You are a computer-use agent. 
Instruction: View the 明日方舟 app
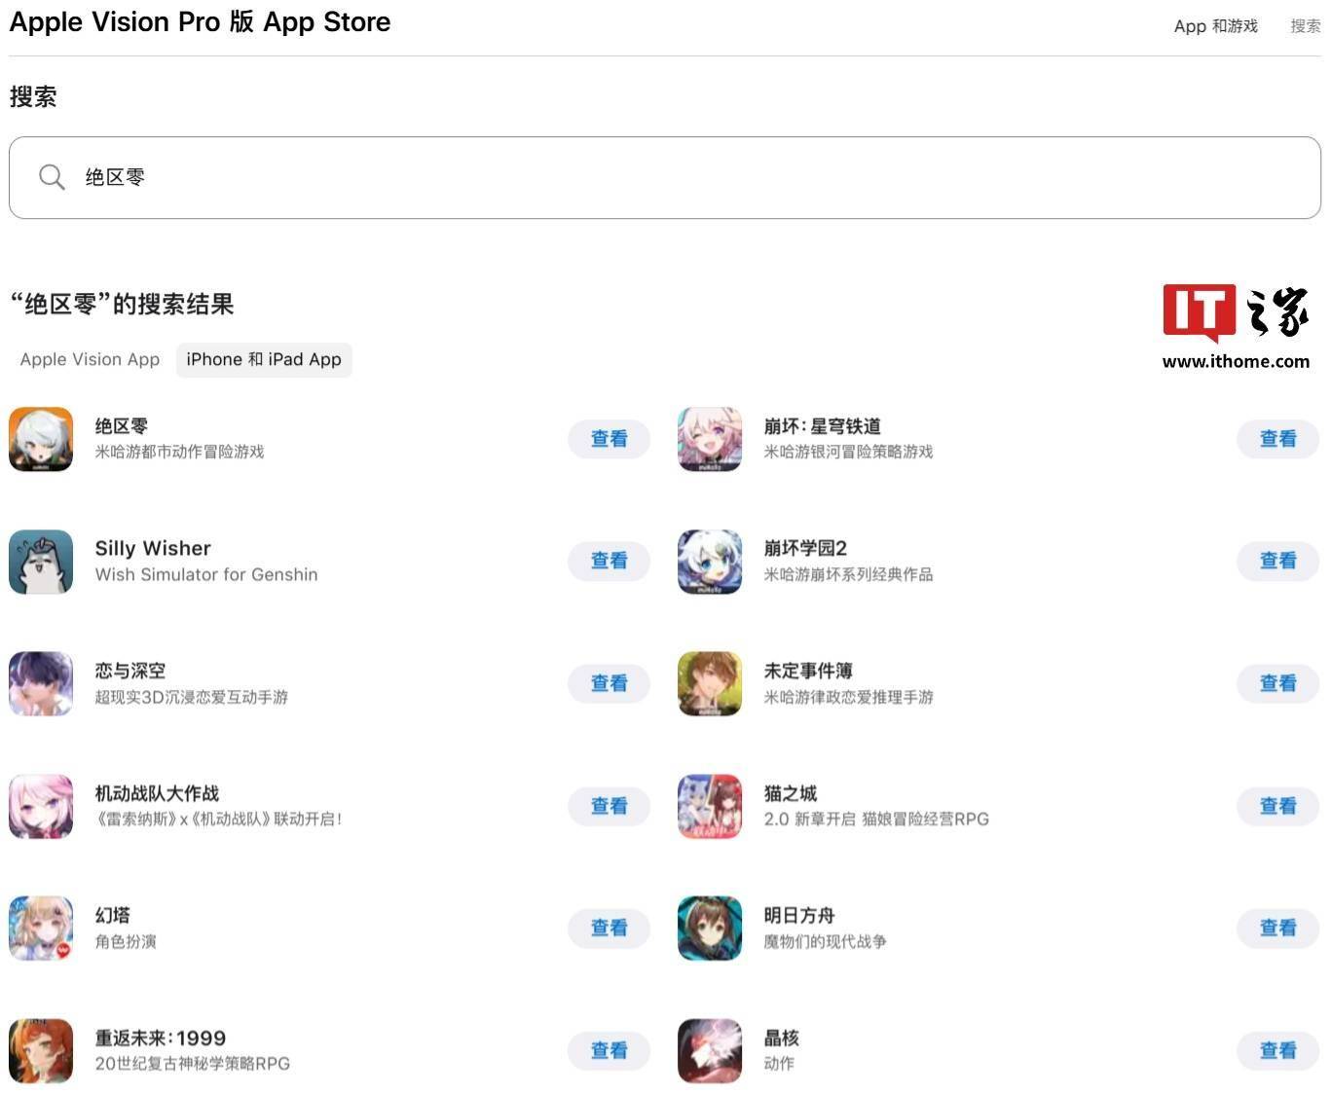tap(1278, 928)
